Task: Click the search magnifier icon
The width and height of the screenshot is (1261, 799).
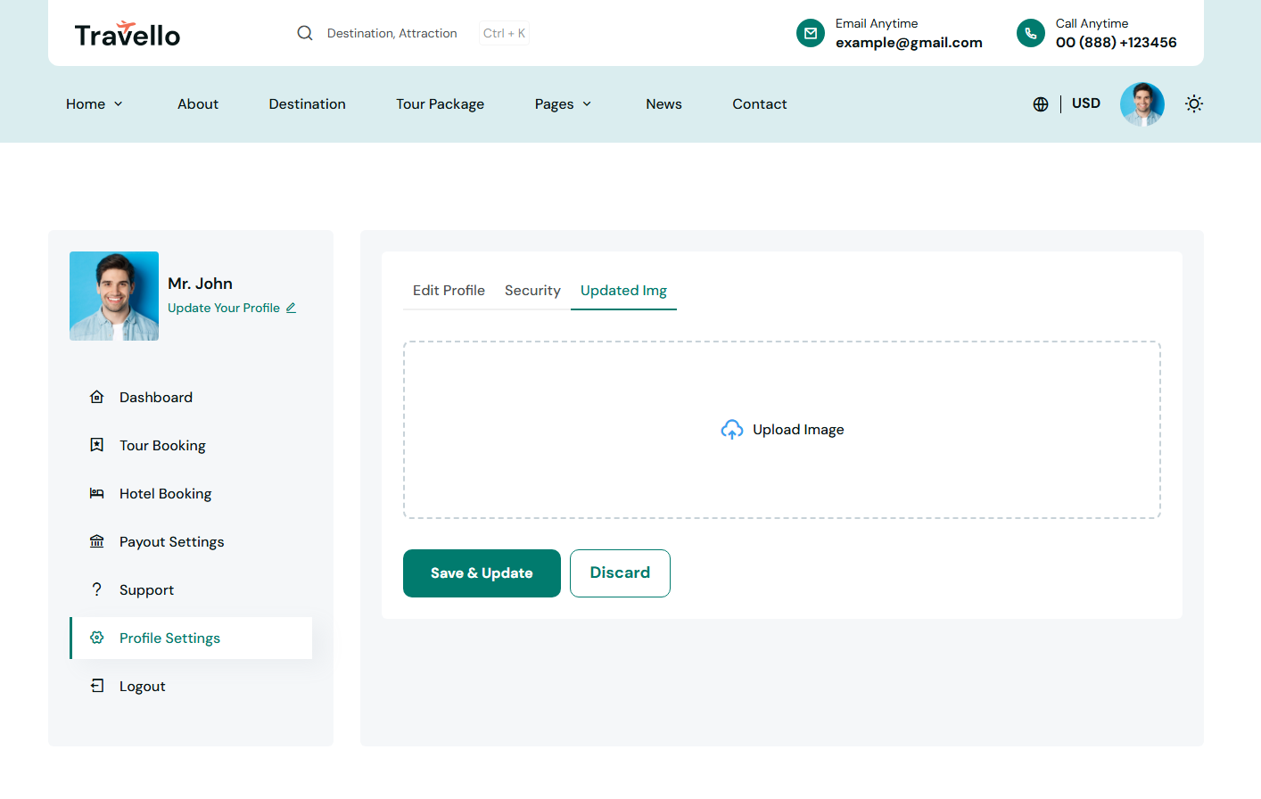Action: tap(305, 33)
